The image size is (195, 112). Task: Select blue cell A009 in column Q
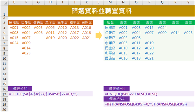tap(162, 33)
